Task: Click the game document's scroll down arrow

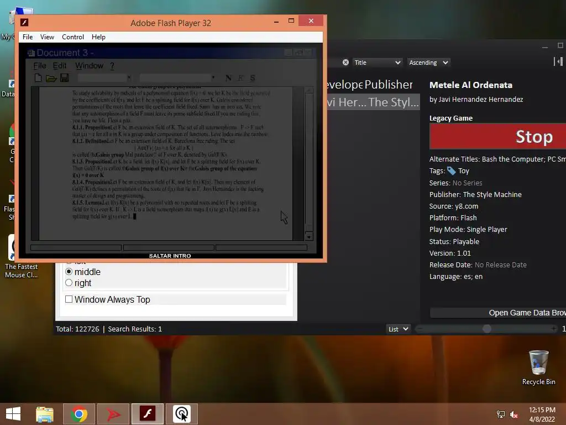Action: click(308, 236)
